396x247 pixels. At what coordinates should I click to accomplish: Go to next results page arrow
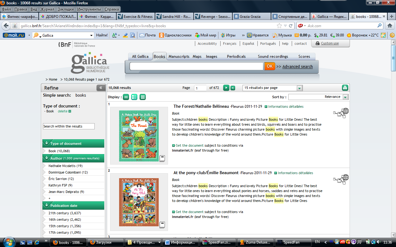pyautogui.click(x=226, y=88)
